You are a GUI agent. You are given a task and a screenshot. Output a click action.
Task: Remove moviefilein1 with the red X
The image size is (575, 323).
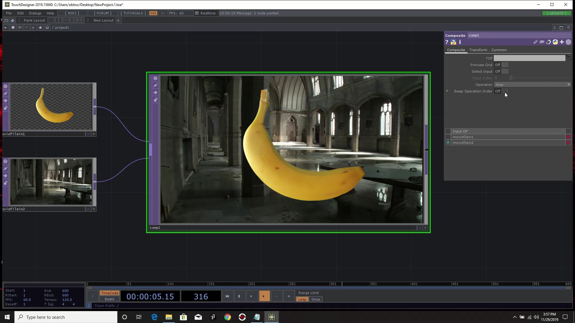tap(568, 137)
